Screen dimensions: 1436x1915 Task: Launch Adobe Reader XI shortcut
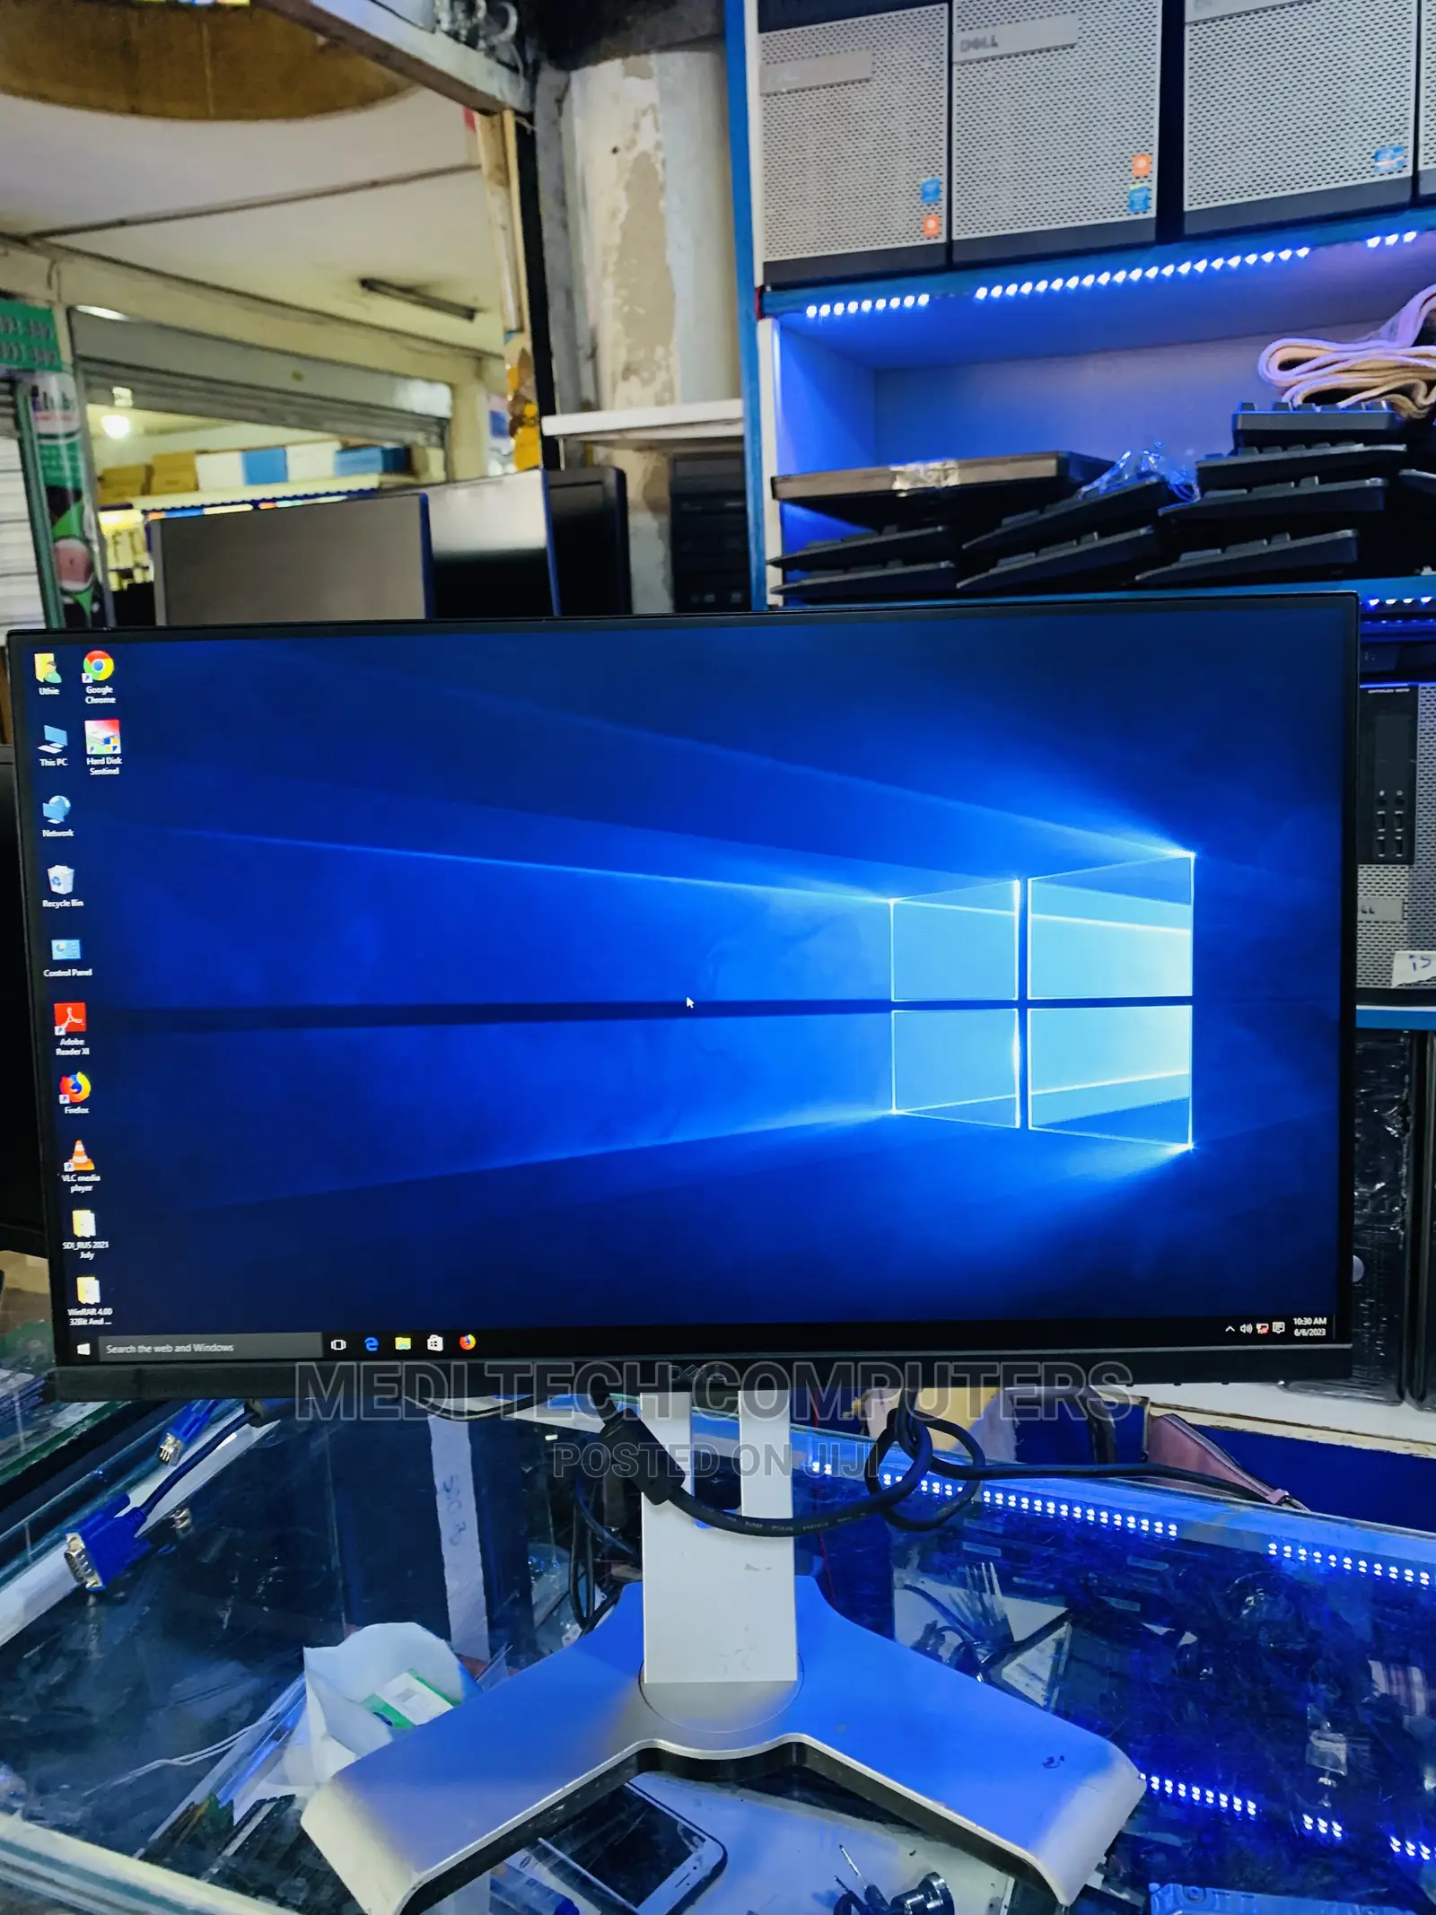click(71, 1028)
